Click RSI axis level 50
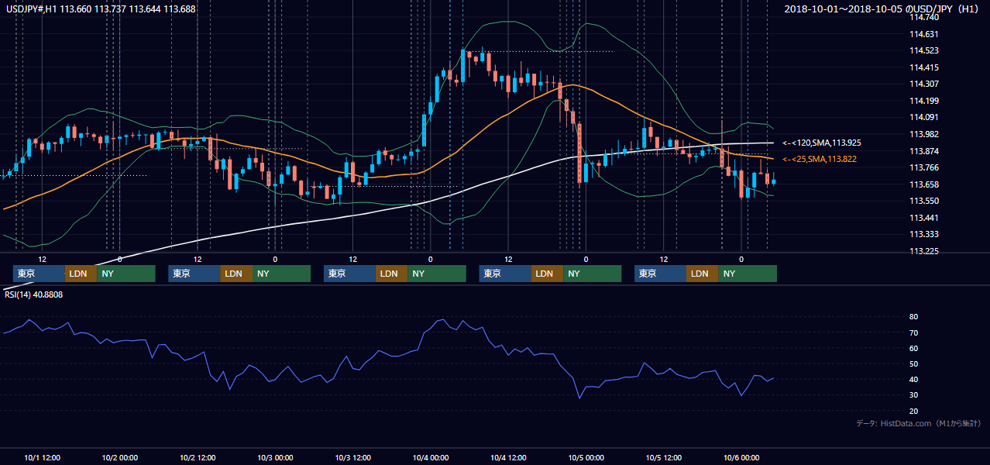This screenshot has height=465, width=990. (913, 363)
